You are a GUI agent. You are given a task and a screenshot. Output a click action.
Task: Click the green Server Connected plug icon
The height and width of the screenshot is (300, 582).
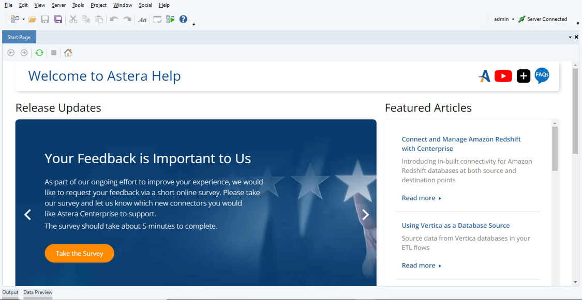pyautogui.click(x=521, y=19)
